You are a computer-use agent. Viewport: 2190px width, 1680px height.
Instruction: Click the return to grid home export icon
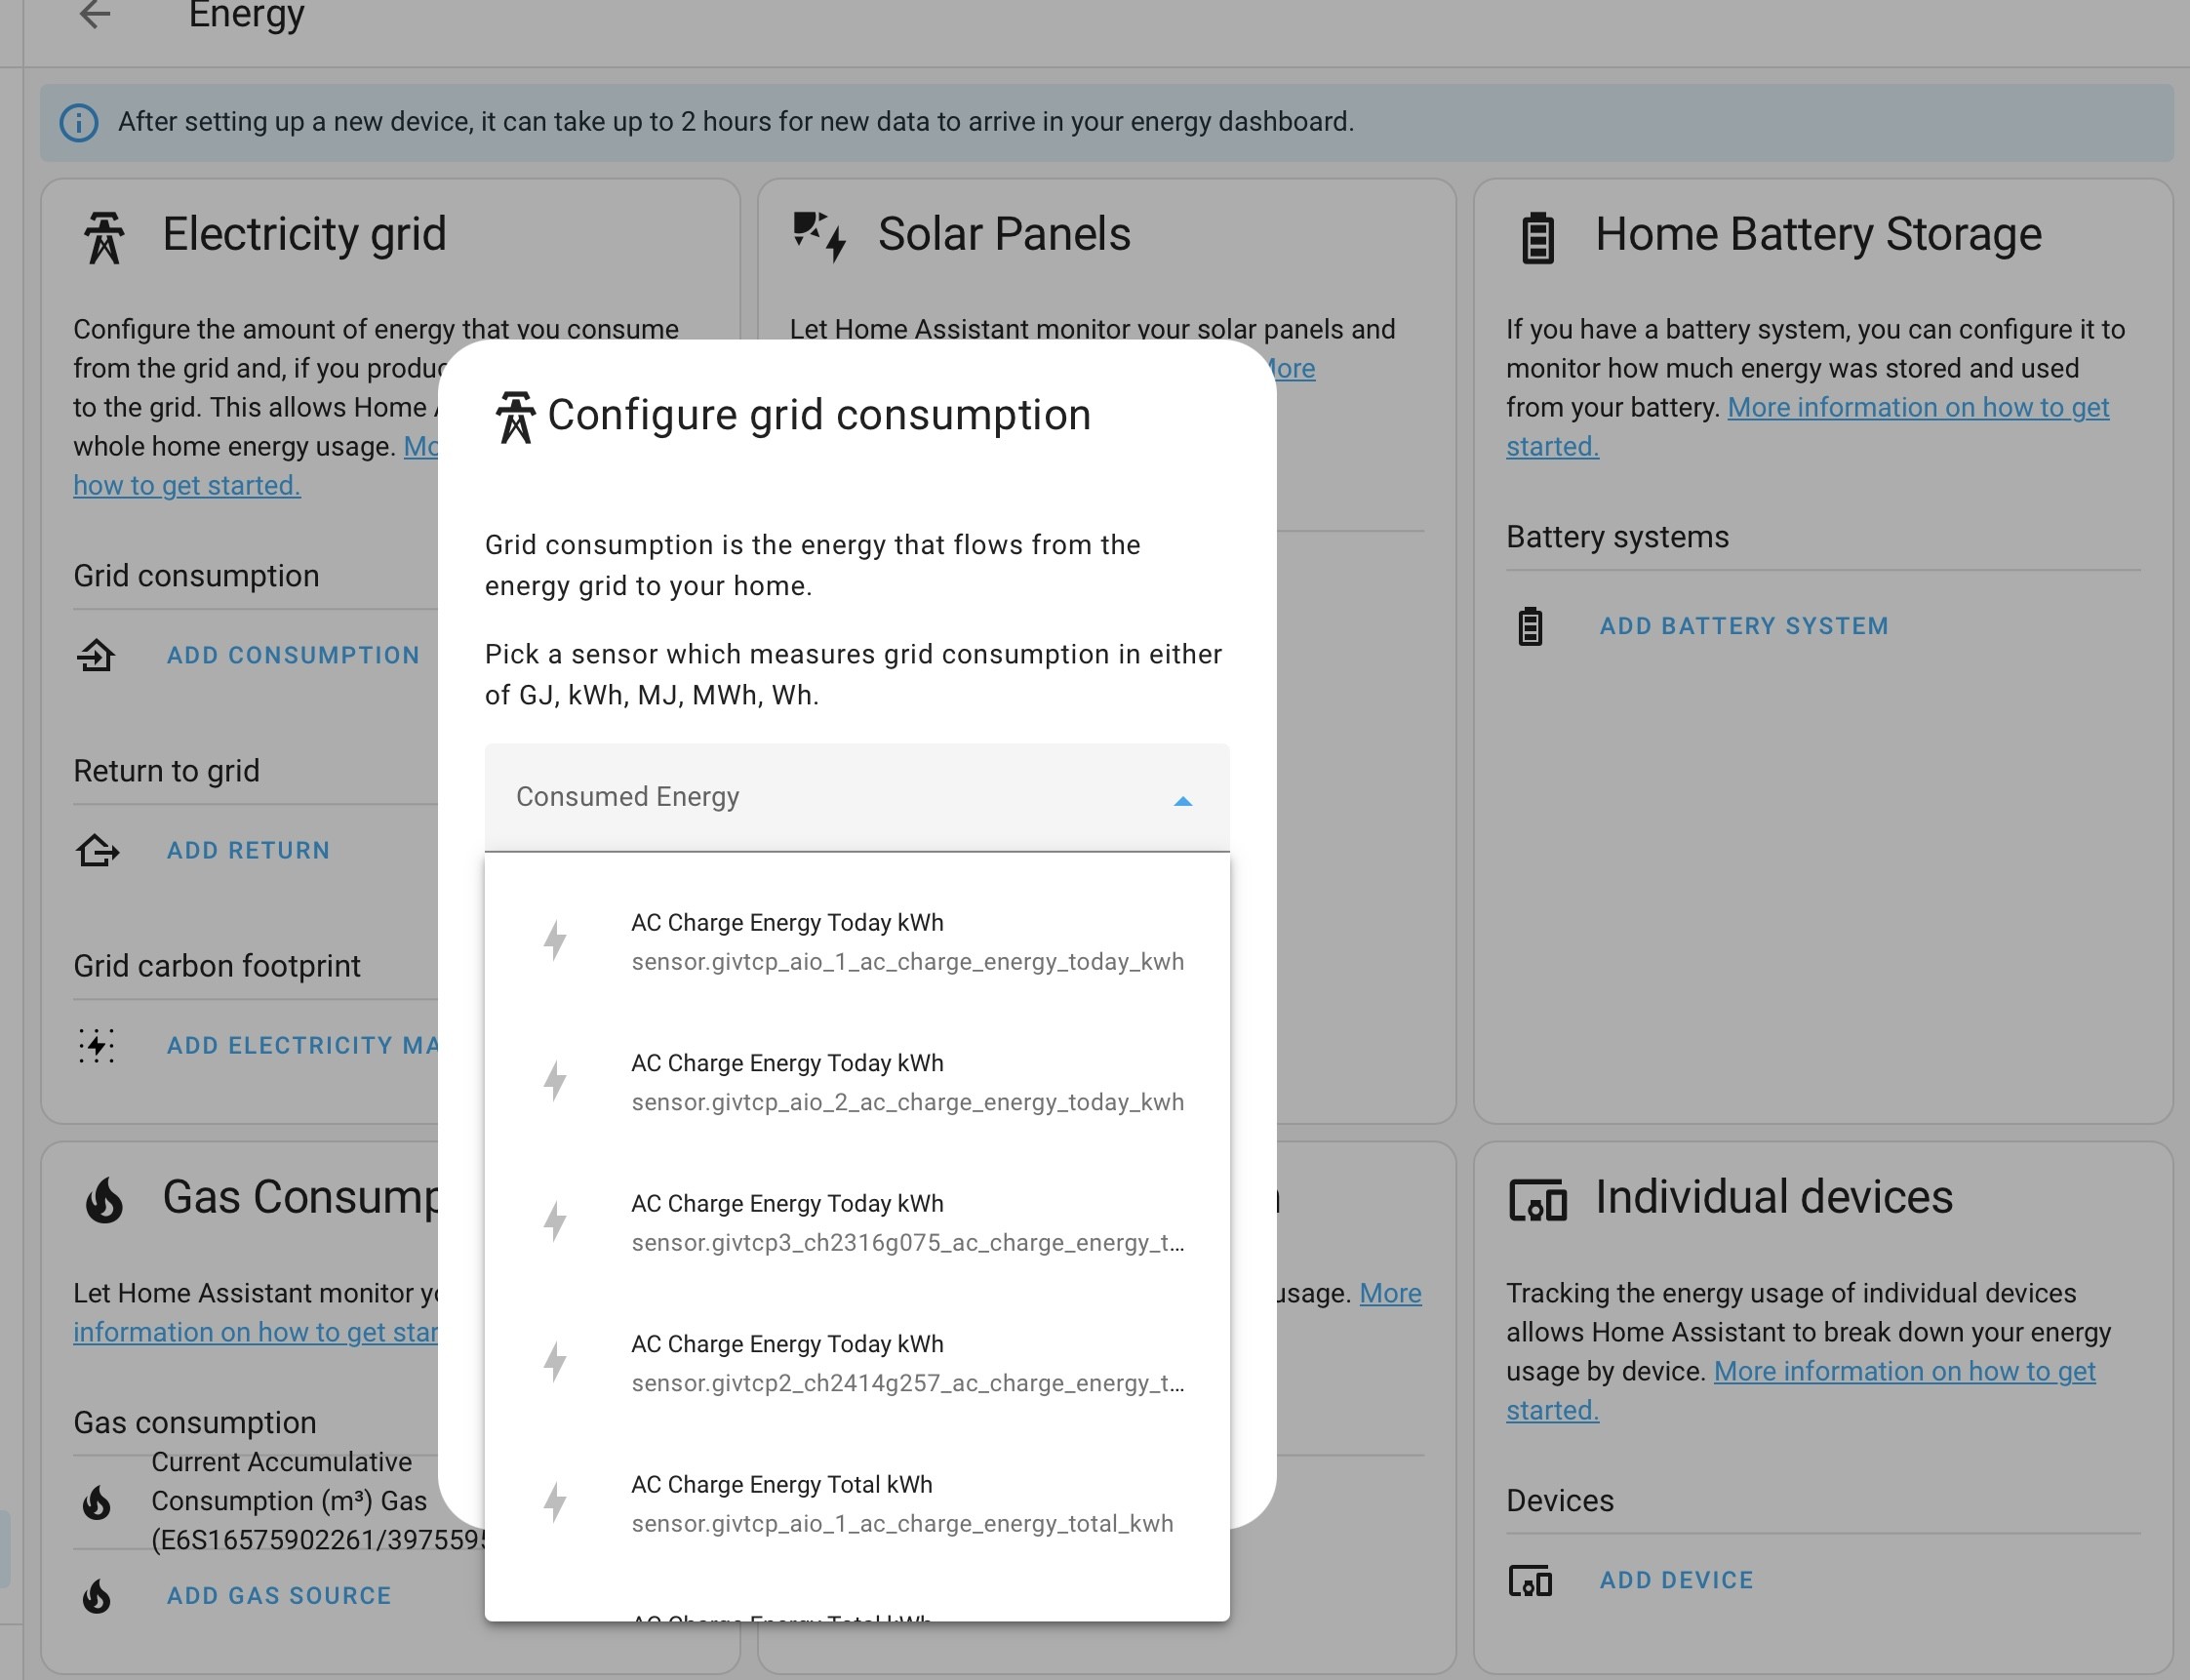[97, 851]
